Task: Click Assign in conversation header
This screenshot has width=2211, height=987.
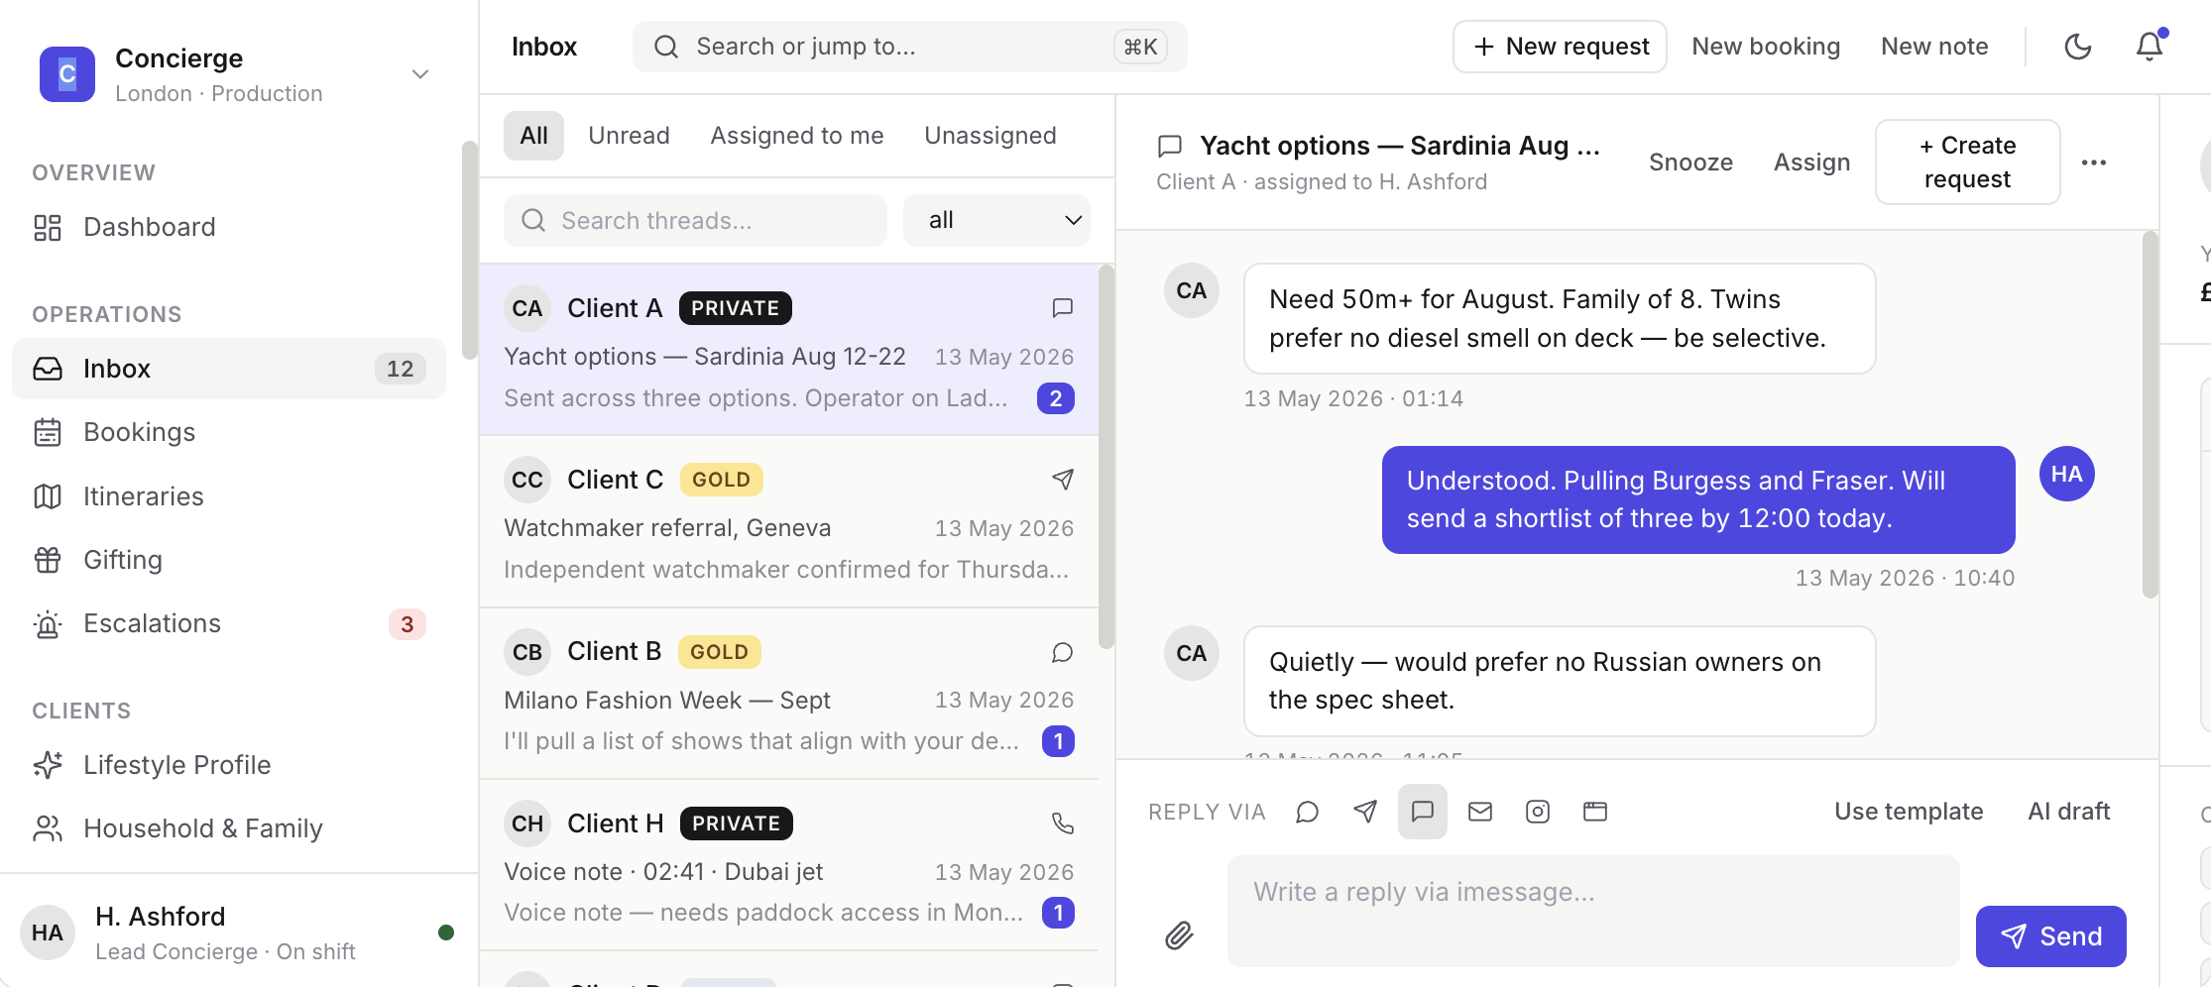Action: (1811, 163)
